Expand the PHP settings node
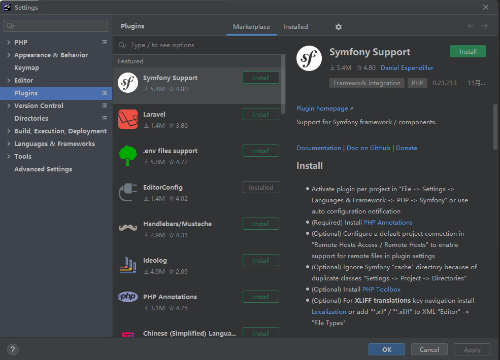500x360 pixels. coord(9,42)
